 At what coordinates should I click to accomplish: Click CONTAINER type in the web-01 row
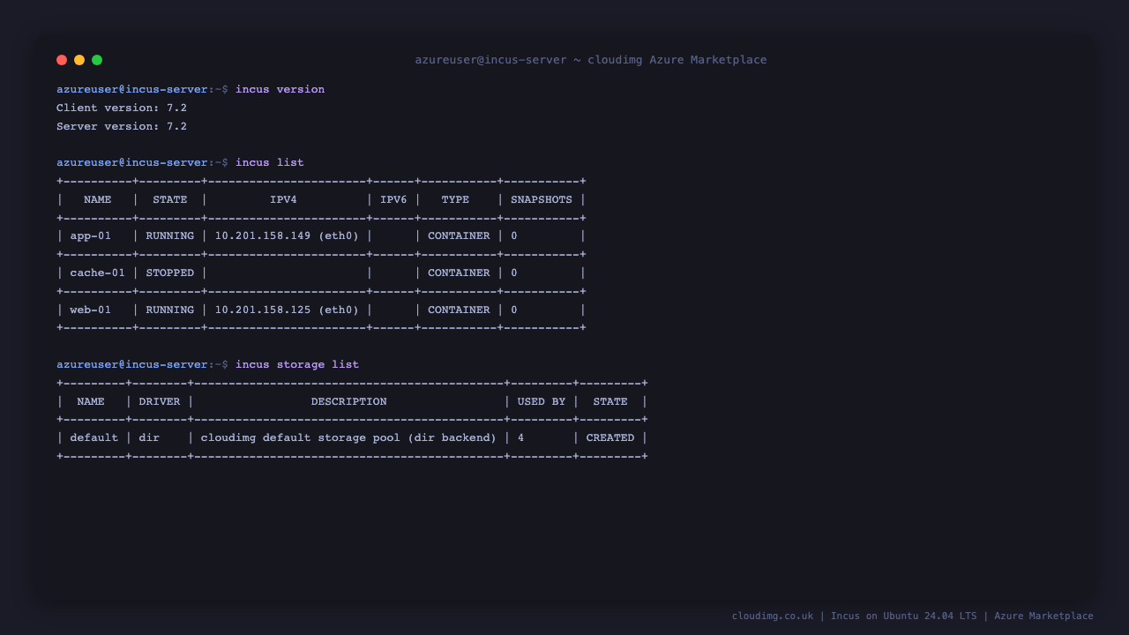point(459,310)
